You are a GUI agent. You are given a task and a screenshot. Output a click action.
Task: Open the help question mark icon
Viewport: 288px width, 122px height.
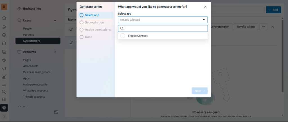click(x=4, y=116)
